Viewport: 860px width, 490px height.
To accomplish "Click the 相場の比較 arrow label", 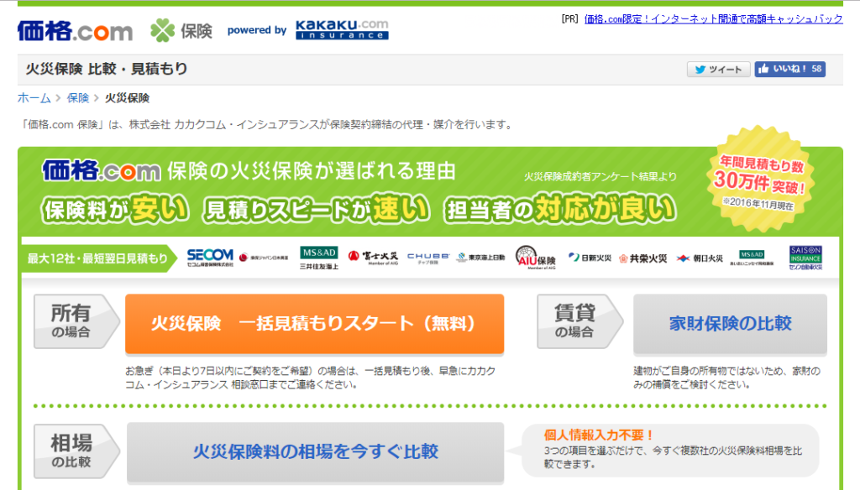I will pyautogui.click(x=76, y=451).
